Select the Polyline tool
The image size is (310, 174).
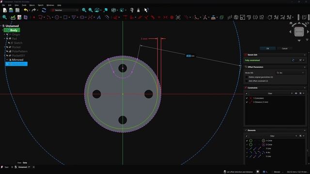(41, 17)
